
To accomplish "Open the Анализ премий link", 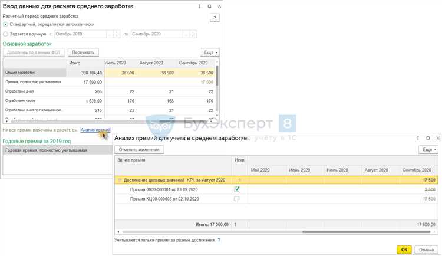I will click(95, 130).
